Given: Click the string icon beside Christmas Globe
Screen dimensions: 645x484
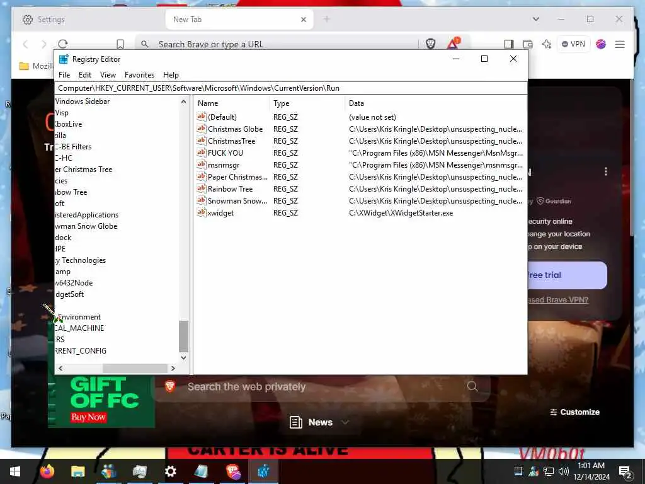Looking at the screenshot, I should click(201, 129).
